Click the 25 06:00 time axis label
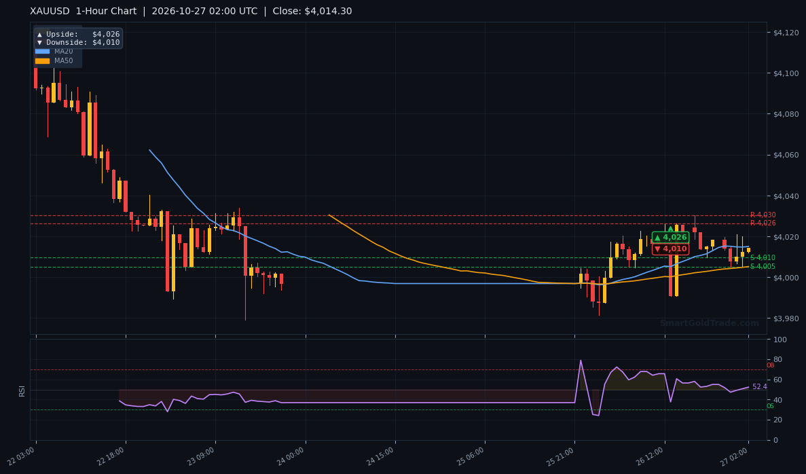The image size is (806, 474). click(x=471, y=456)
